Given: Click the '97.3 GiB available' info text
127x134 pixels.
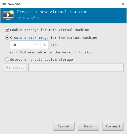Looking at the screenshot, I should pos(52,52).
